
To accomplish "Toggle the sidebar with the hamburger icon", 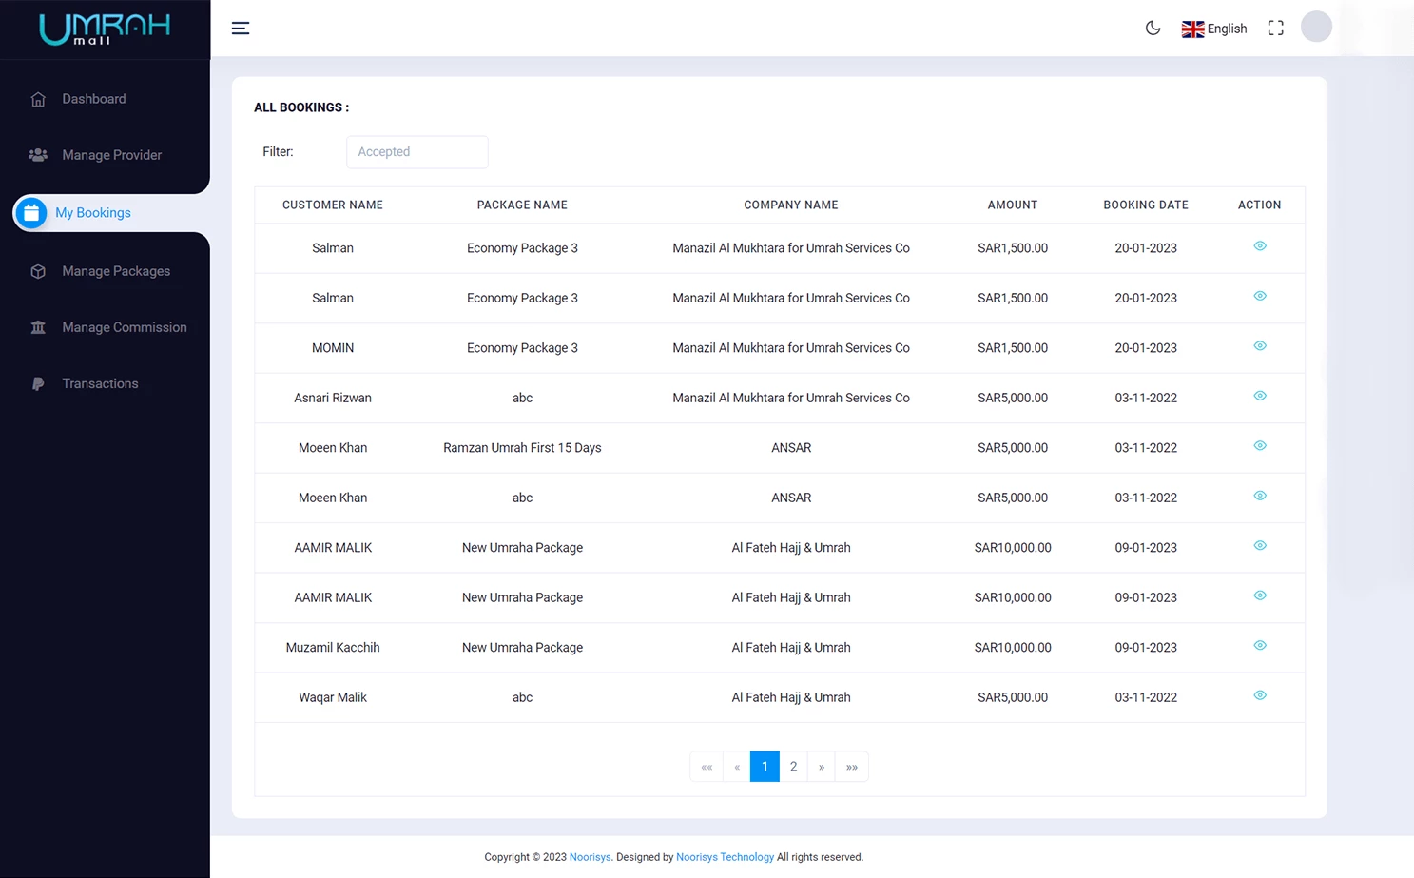I will click(x=240, y=28).
